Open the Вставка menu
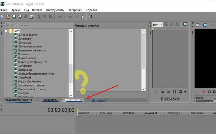Screen dimensions: 216x134 click(x=37, y=10)
